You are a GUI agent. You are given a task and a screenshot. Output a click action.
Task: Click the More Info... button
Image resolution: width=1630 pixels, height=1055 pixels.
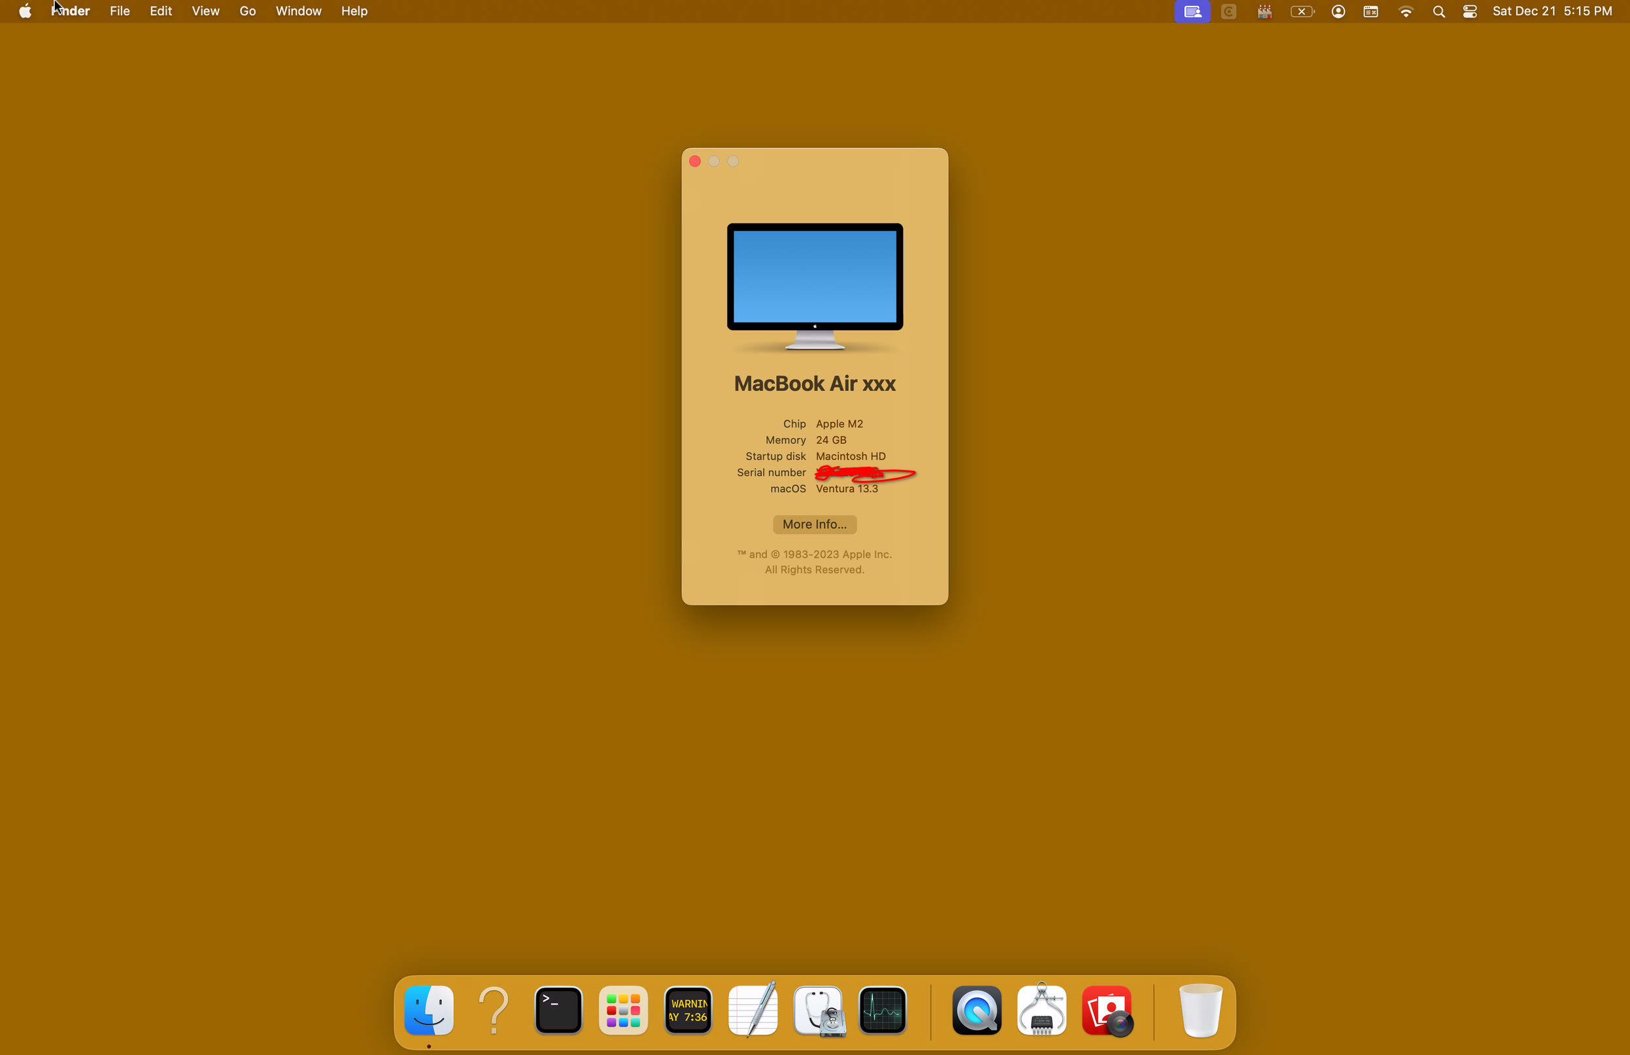click(x=815, y=524)
